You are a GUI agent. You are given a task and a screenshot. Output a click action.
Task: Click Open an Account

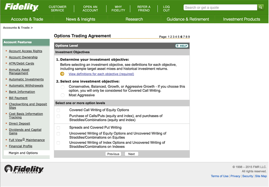[x=90, y=9]
